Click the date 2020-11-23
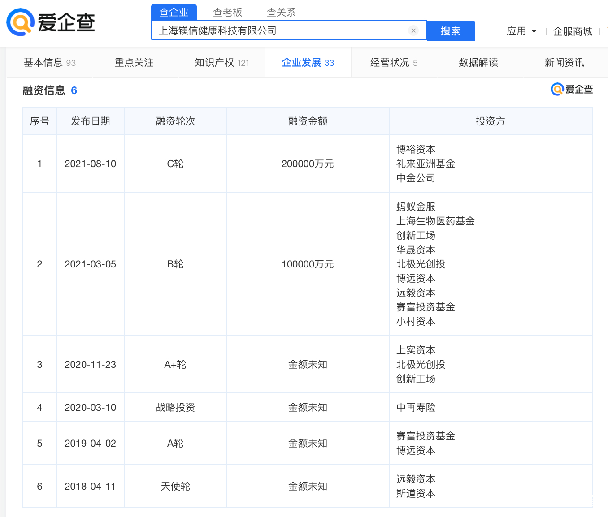608x517 pixels. 91,365
